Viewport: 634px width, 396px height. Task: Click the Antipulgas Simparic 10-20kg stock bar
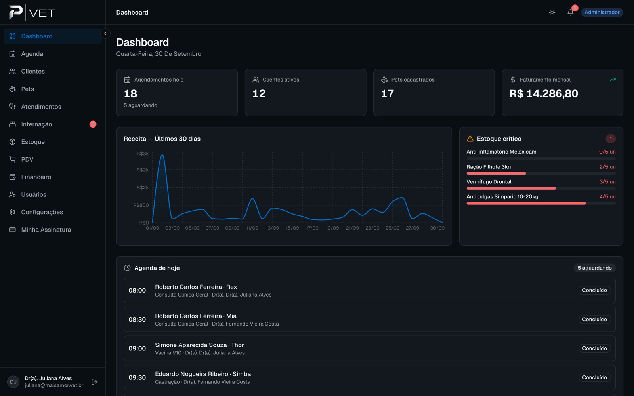coord(541,203)
